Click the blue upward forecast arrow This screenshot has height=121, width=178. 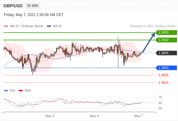point(148,43)
